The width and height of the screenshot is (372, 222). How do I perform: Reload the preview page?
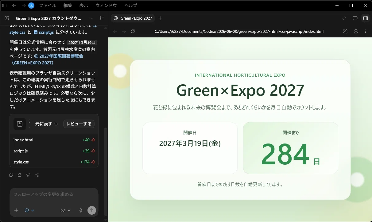pos(133,31)
